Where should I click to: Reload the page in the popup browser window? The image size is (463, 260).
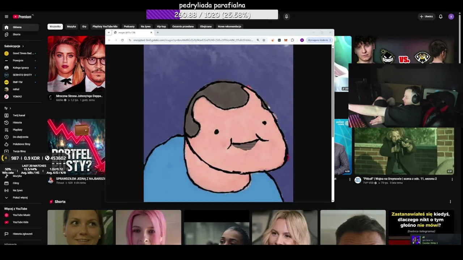(122, 40)
